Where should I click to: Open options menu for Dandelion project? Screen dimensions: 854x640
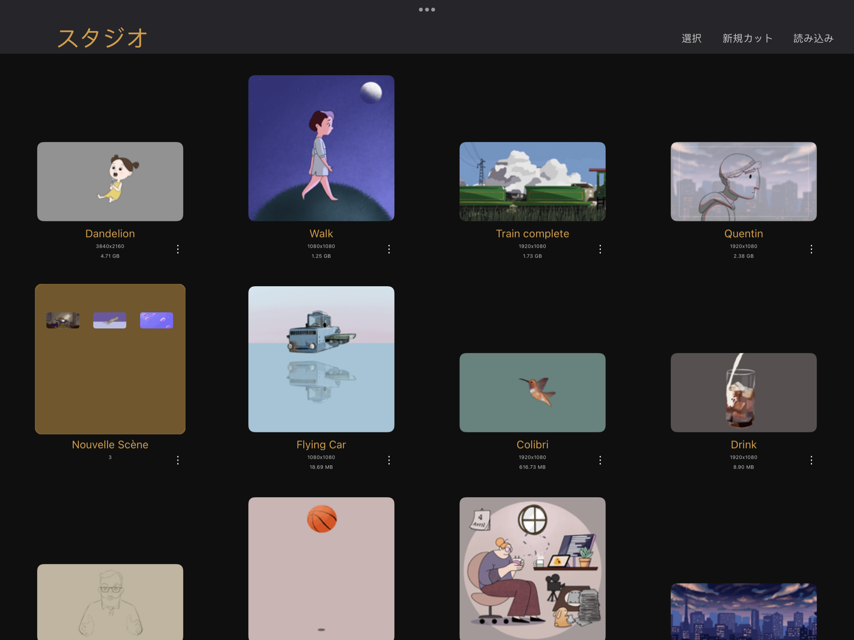pyautogui.click(x=177, y=249)
